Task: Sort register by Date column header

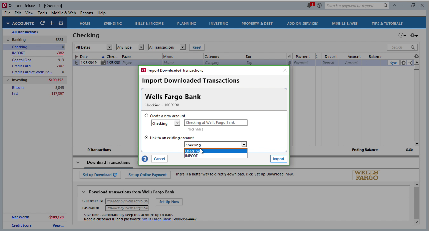Action: pos(92,57)
